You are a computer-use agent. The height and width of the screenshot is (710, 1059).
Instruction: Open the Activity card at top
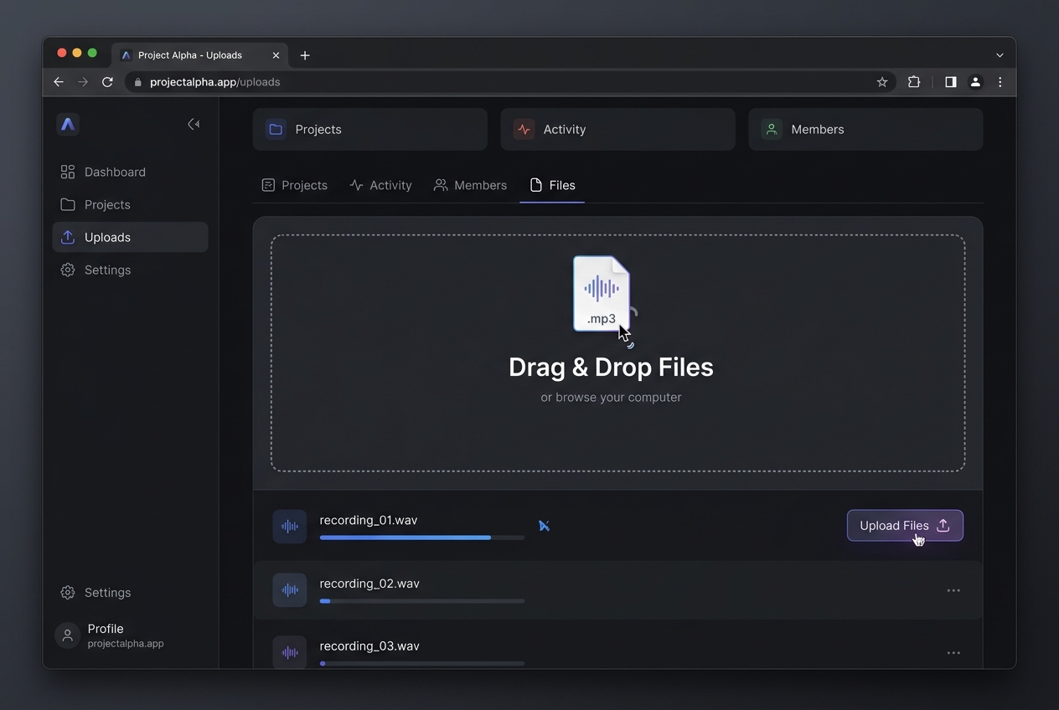click(x=617, y=129)
